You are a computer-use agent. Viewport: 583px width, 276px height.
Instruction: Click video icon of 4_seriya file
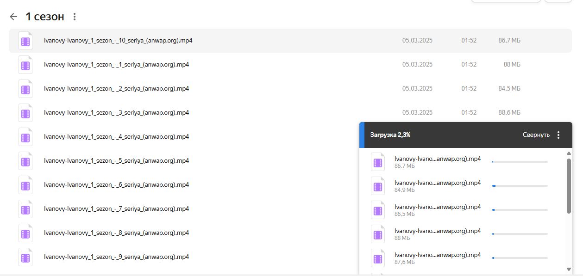25,137
